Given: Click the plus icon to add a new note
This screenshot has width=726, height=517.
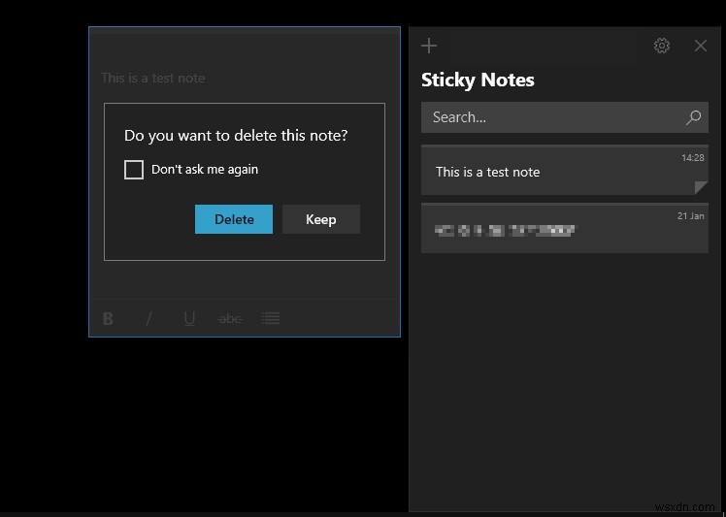Looking at the screenshot, I should [x=429, y=46].
